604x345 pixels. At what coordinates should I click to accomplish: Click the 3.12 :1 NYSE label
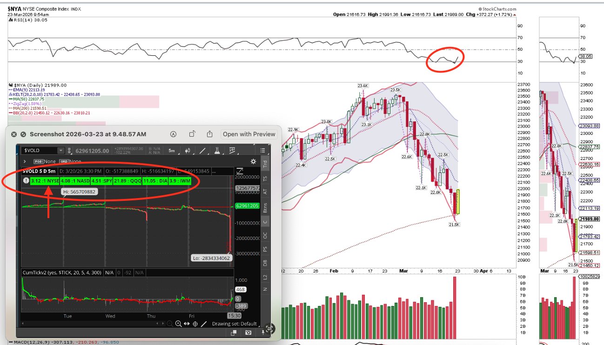[x=45, y=180]
